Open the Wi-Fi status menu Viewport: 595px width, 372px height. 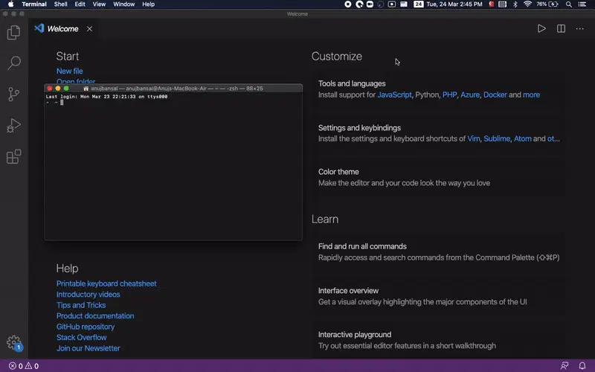coord(527,4)
